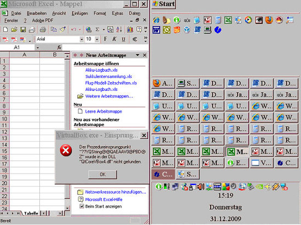The width and height of the screenshot is (301, 225).
Task: Navigate back in the task pane
Action: (x=75, y=55)
